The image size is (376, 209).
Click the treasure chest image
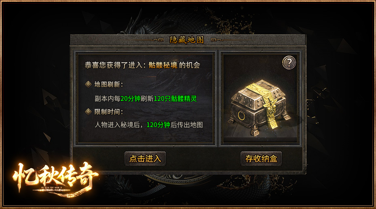(261, 107)
